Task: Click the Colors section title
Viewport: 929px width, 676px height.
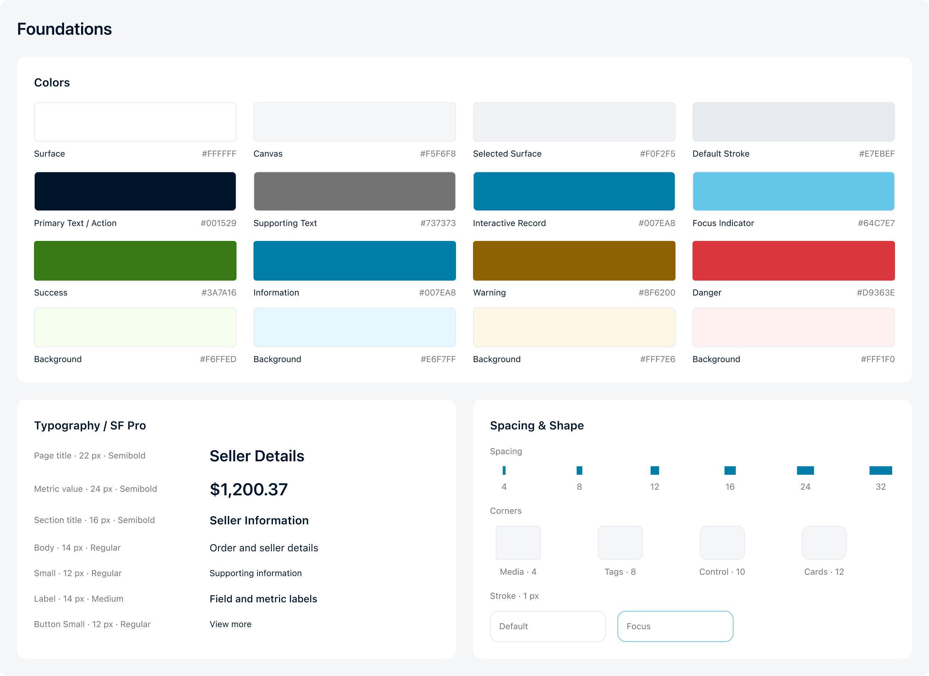Action: (x=52, y=83)
